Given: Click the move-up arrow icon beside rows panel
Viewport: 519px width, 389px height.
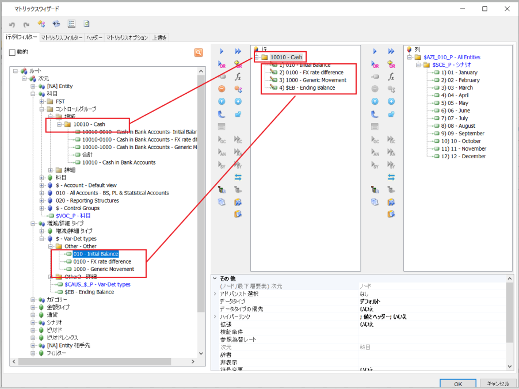Looking at the screenshot, I should (222, 101).
